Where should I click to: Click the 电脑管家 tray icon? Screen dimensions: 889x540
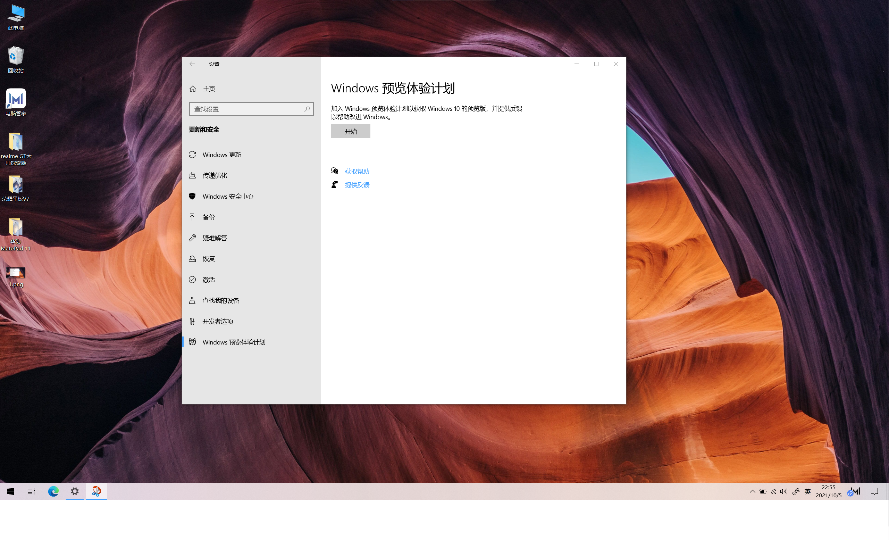[854, 491]
